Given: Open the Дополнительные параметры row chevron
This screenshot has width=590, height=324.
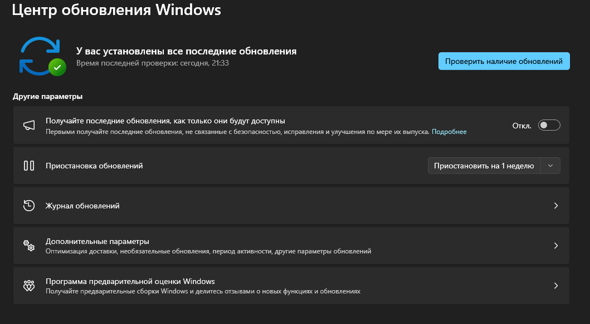Looking at the screenshot, I should [556, 246].
